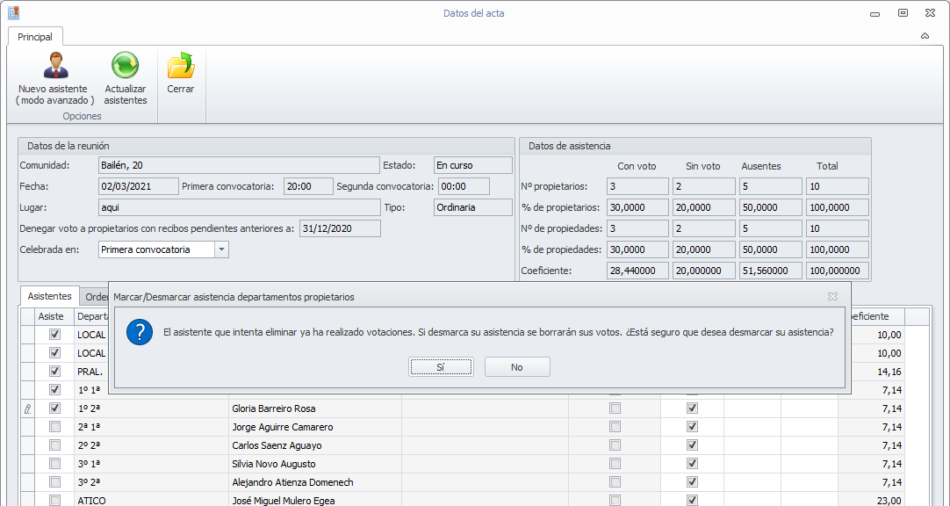Select the Principal ribbon tab

coord(35,37)
